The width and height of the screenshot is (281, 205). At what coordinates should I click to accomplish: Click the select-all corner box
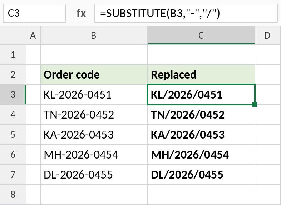click(13, 35)
